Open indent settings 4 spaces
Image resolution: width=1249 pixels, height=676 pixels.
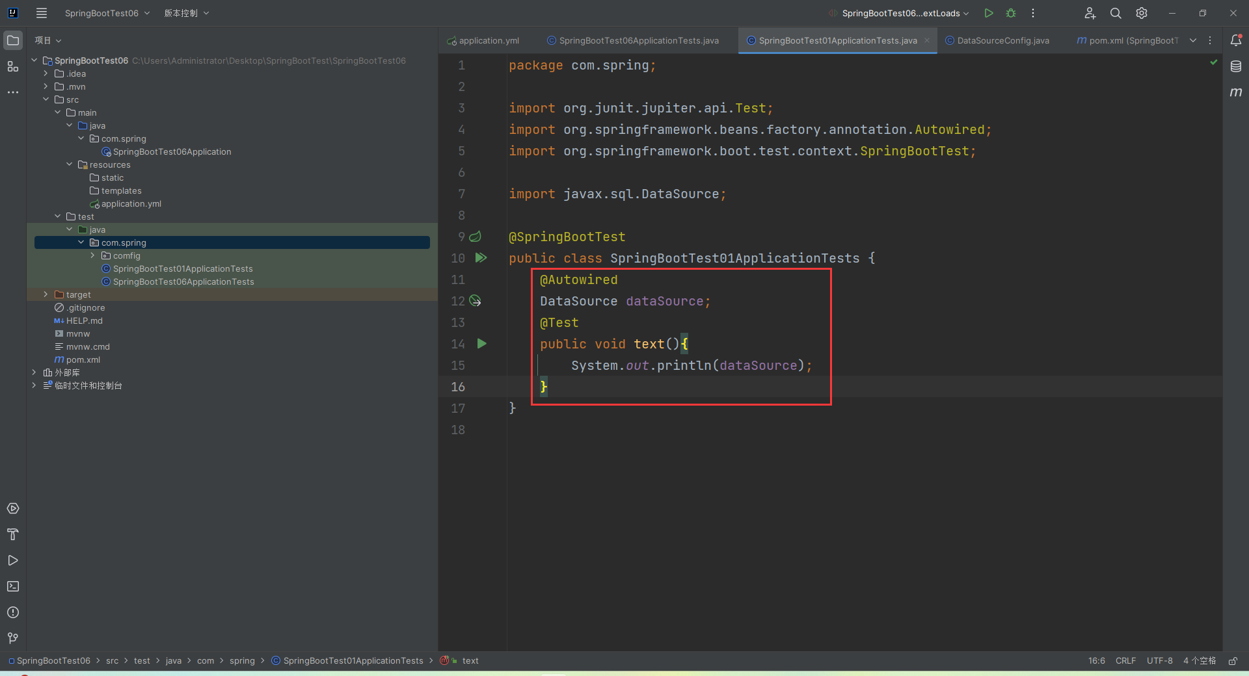1199,661
